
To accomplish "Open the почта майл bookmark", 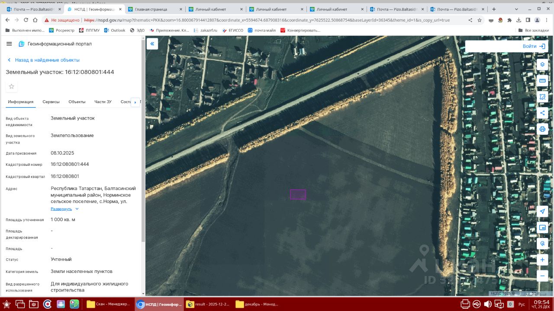I will click(262, 30).
